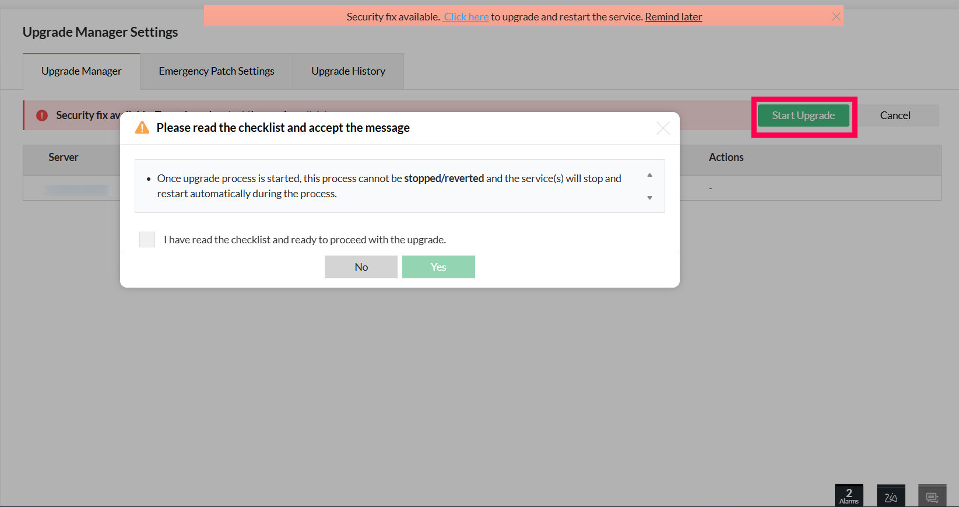The width and height of the screenshot is (959, 507).
Task: Open the Upgrade History tab
Action: click(348, 71)
